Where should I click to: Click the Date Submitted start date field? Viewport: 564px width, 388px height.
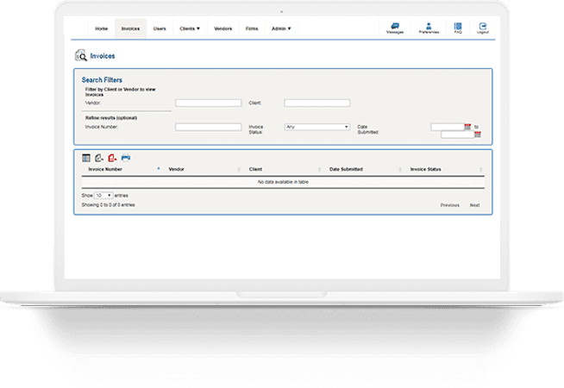tap(448, 127)
